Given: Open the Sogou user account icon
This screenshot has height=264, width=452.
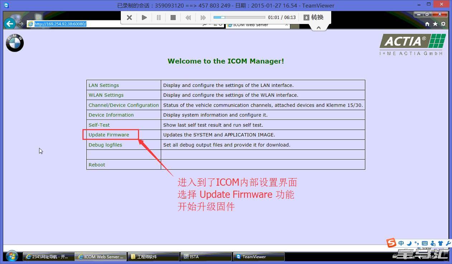Looking at the screenshot, I should click(x=433, y=243).
